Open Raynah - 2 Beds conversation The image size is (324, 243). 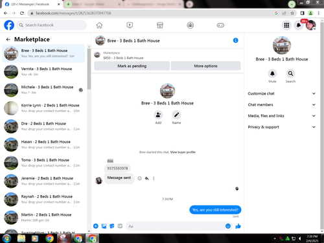(x=43, y=200)
